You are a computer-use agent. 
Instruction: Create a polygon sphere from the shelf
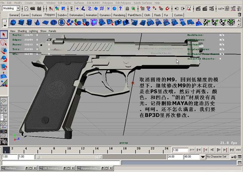point(13,23)
